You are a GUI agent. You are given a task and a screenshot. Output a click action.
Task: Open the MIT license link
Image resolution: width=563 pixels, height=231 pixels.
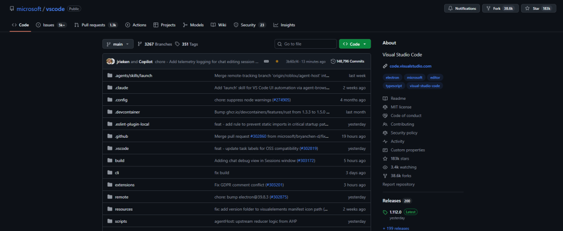click(397, 107)
